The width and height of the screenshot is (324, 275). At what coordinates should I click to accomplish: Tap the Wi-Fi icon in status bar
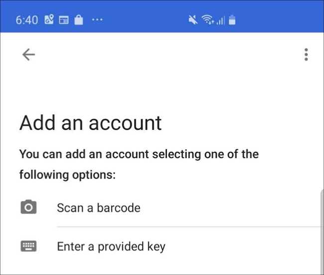(207, 20)
